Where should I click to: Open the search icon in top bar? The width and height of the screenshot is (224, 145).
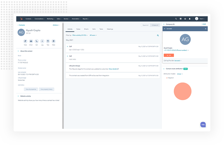coord(176,19)
